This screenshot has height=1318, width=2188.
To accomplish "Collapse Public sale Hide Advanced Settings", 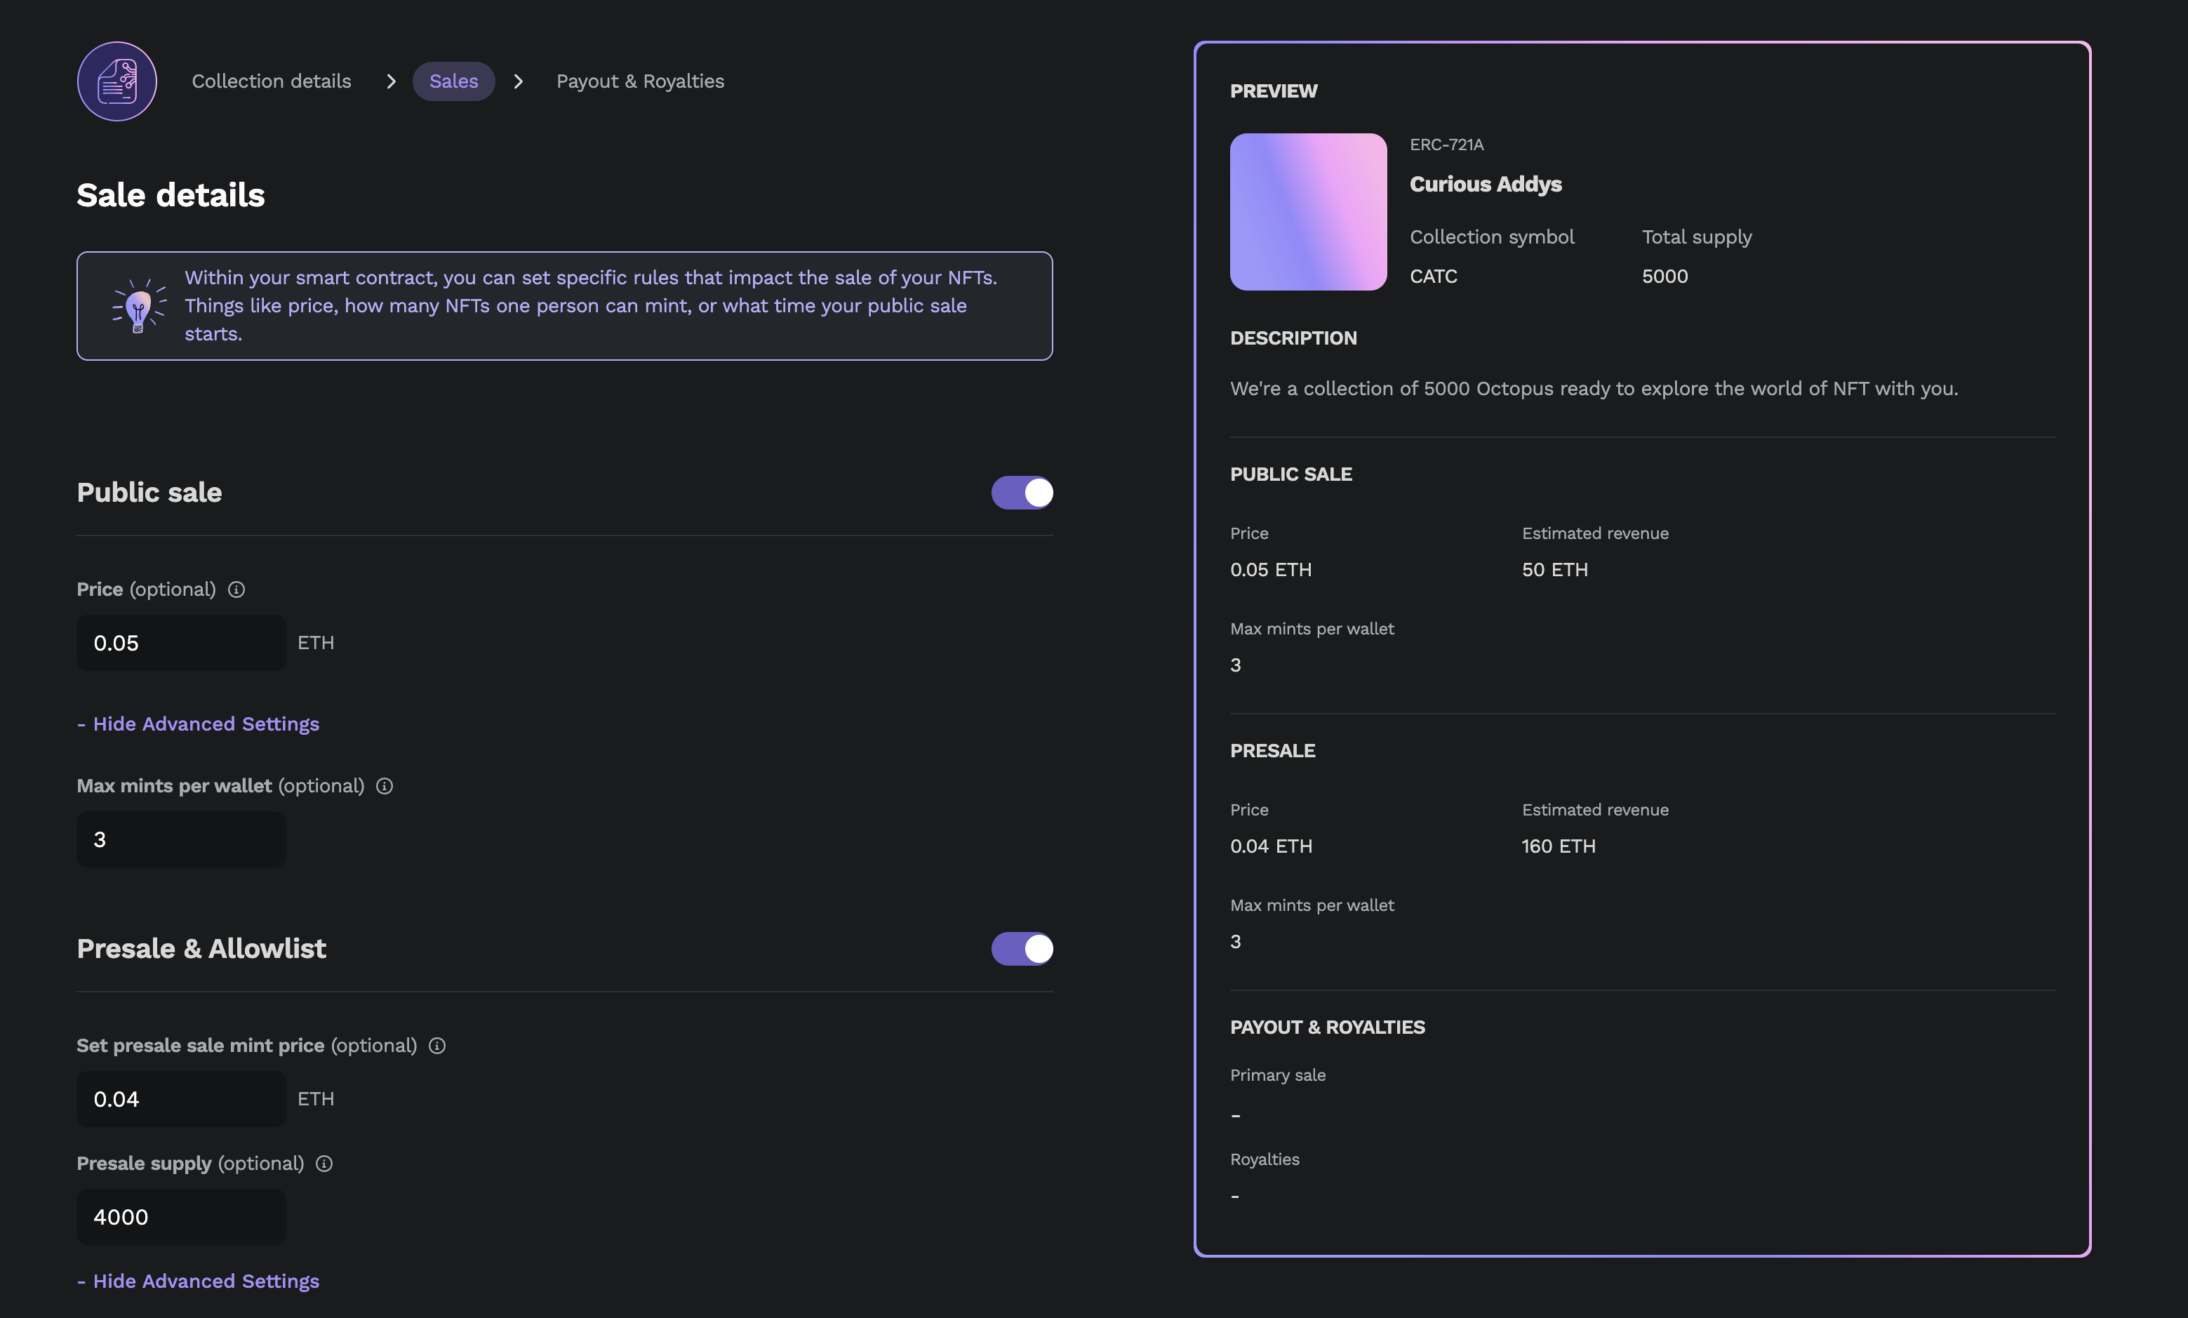I will pyautogui.click(x=198, y=724).
